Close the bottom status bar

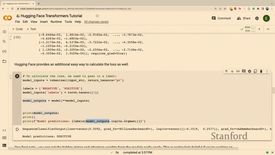(272, 152)
